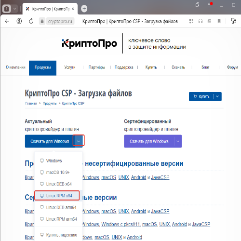Choose Linux RPM arm64 option
Screen dimensions: 241x241
59,219
